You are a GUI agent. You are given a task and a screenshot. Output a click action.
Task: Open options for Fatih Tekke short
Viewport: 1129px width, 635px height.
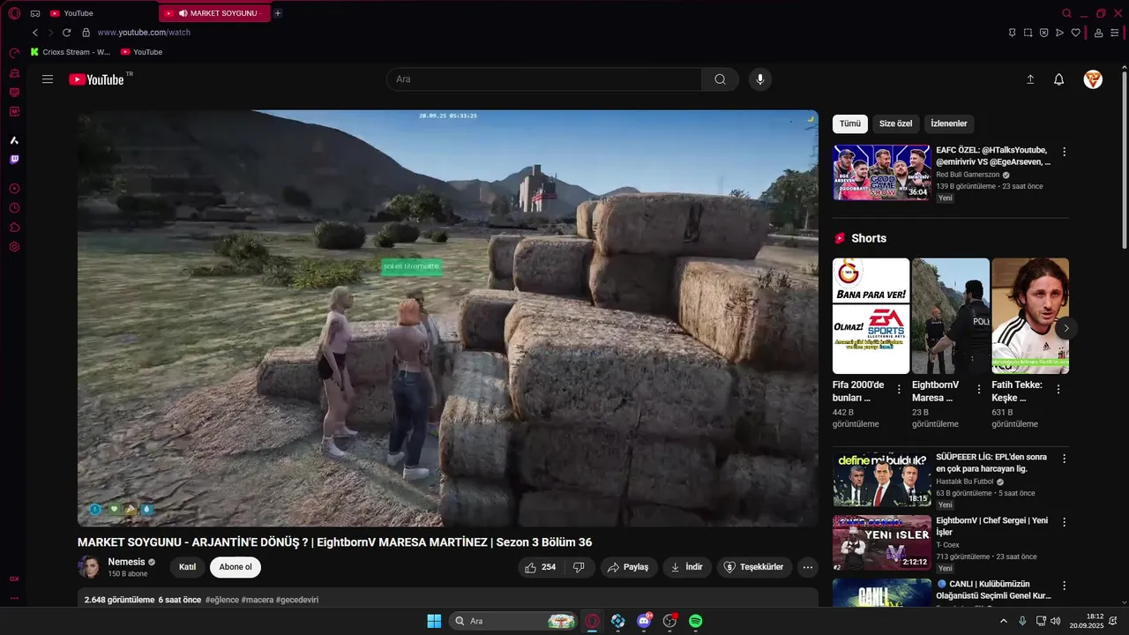(1058, 389)
